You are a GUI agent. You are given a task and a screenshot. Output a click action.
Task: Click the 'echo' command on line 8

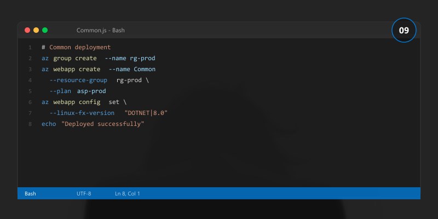(49, 124)
